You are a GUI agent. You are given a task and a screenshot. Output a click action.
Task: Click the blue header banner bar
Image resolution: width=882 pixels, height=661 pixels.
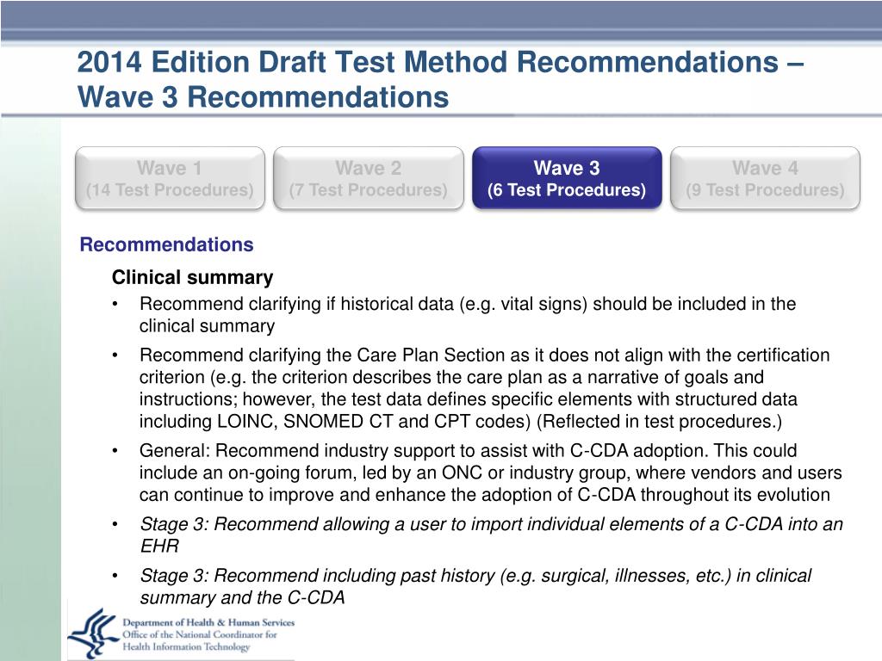tap(441, 21)
